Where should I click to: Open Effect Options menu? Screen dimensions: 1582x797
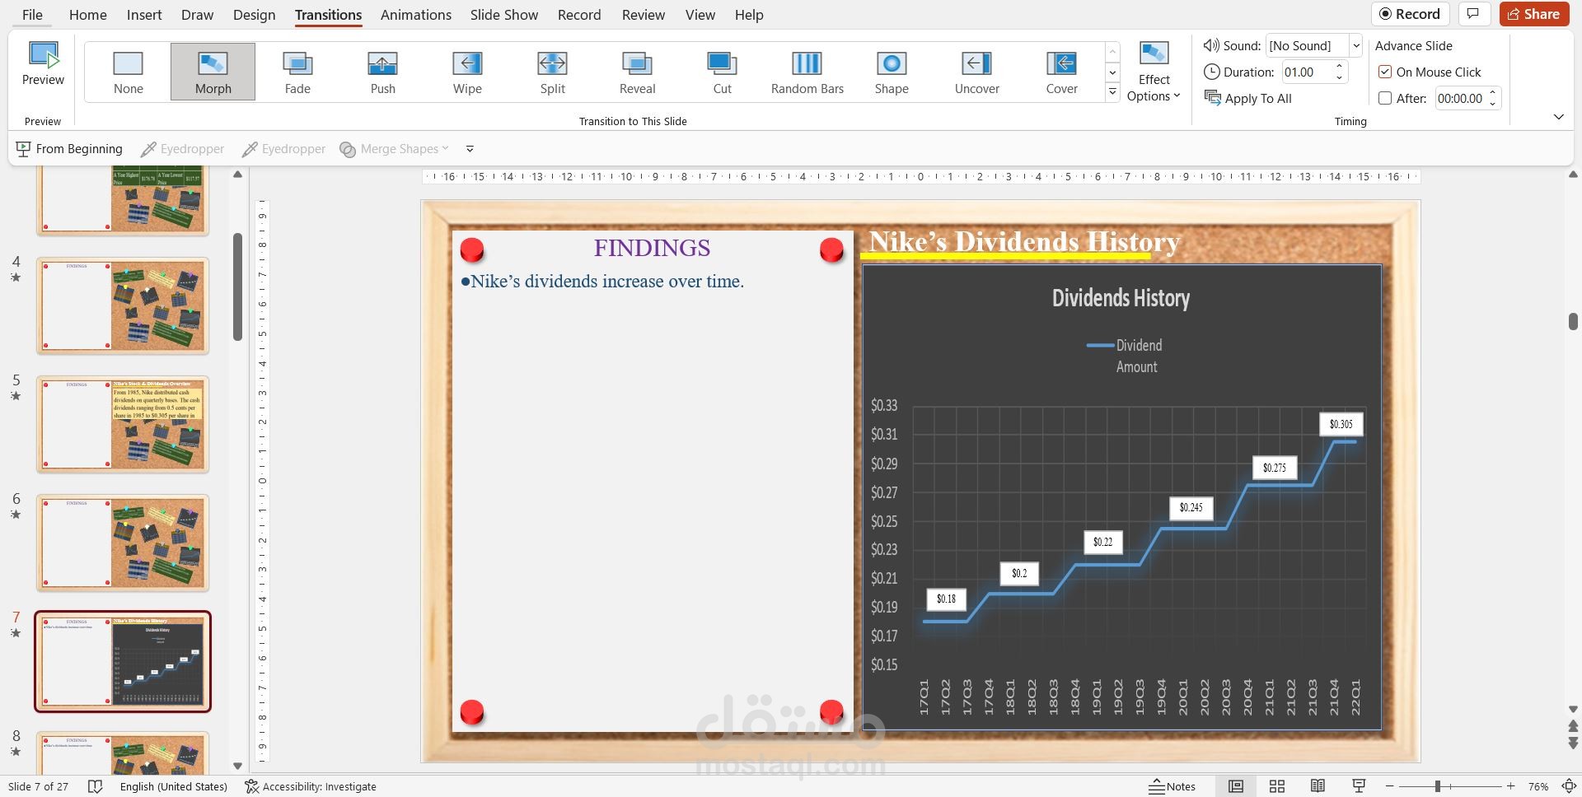[x=1154, y=72]
